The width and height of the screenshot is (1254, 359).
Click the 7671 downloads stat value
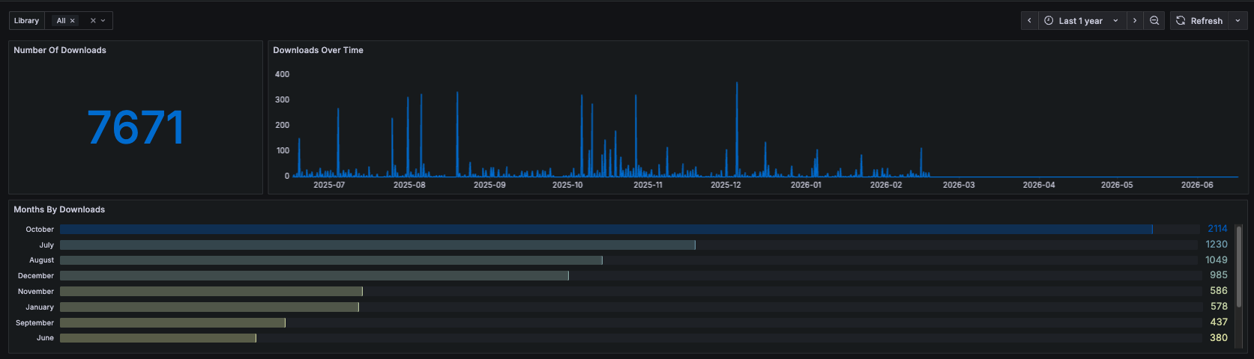click(x=136, y=127)
